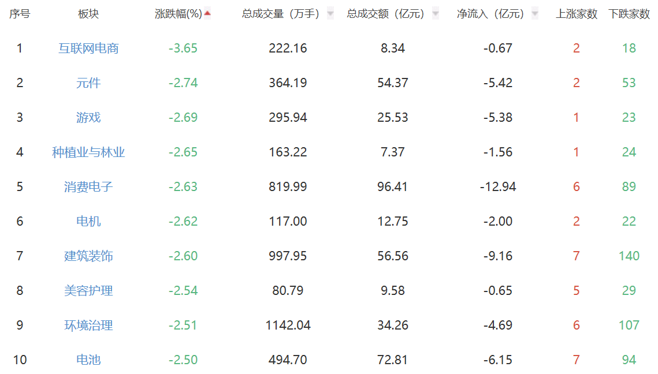658x374 pixels.
Task: Open the 元件 sector link
Action: [x=88, y=83]
